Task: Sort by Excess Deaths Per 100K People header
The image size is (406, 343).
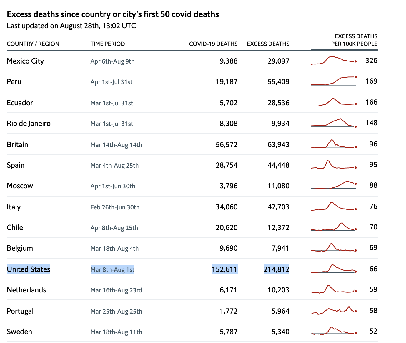Action: (354, 40)
